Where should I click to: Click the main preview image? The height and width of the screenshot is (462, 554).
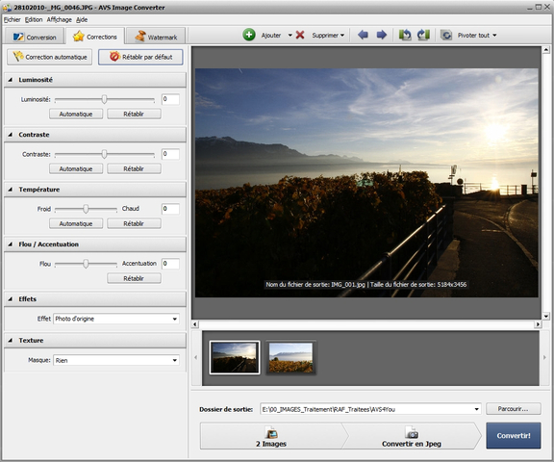[x=366, y=183]
